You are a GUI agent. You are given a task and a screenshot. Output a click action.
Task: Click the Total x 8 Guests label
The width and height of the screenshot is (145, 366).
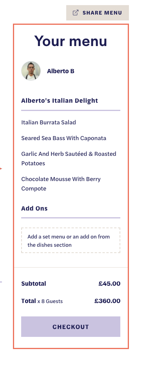click(x=42, y=301)
